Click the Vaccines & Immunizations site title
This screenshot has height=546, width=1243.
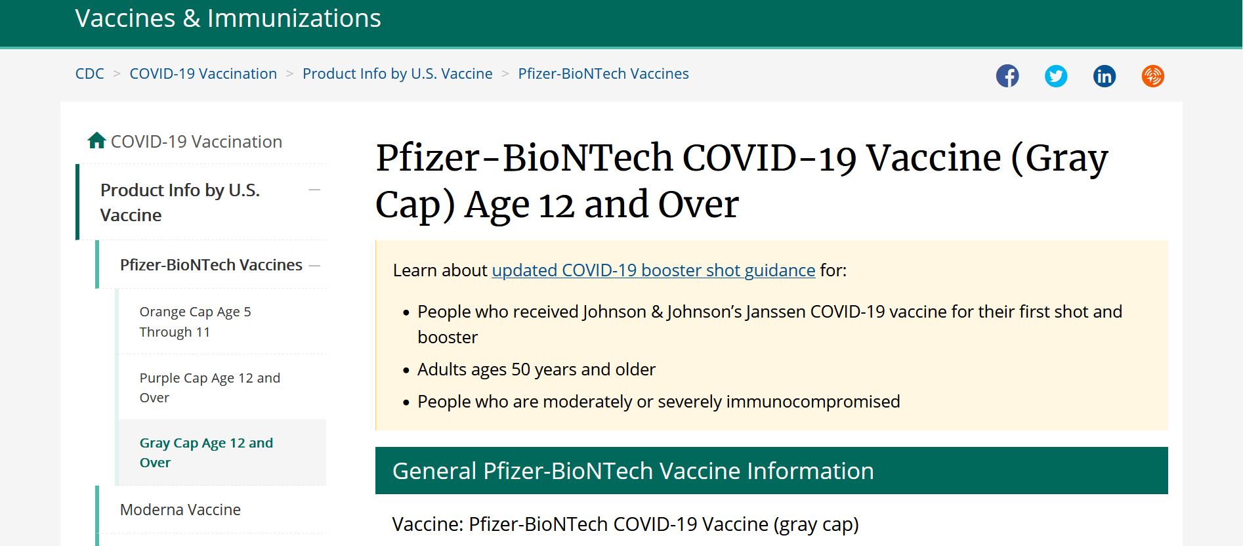pyautogui.click(x=228, y=18)
